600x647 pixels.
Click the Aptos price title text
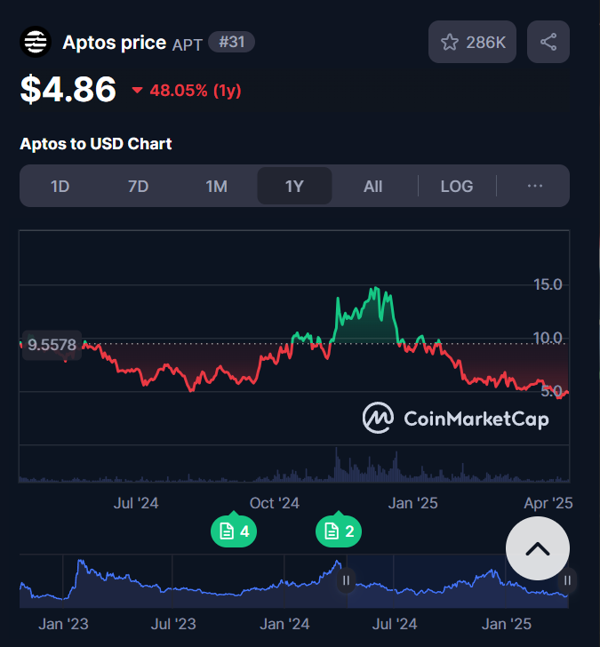(115, 42)
